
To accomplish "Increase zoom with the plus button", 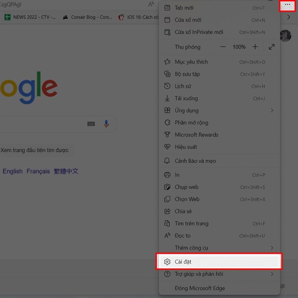I will pyautogui.click(x=255, y=47).
